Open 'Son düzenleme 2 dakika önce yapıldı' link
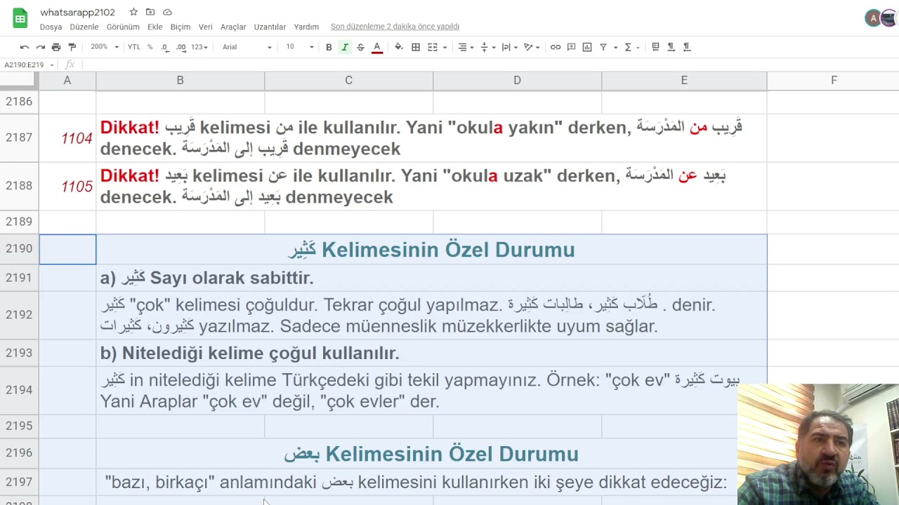 tap(395, 27)
